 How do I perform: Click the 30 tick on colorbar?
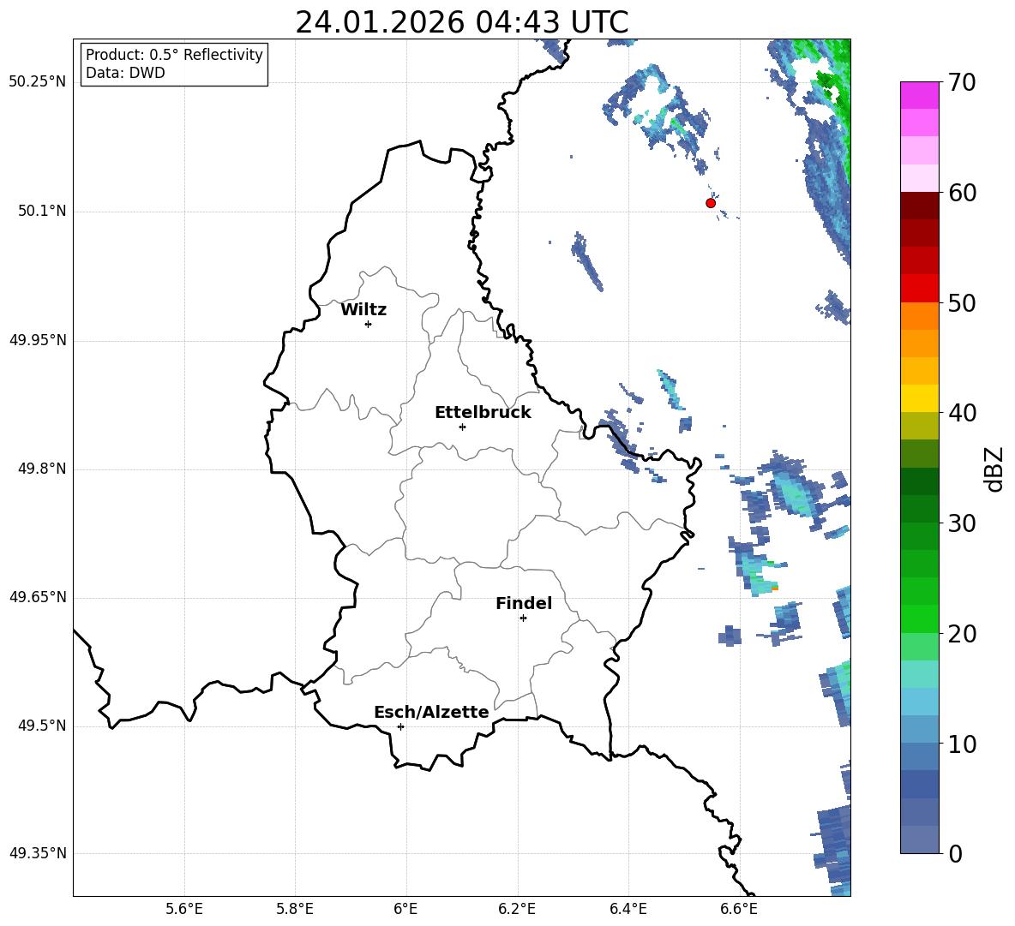[962, 523]
